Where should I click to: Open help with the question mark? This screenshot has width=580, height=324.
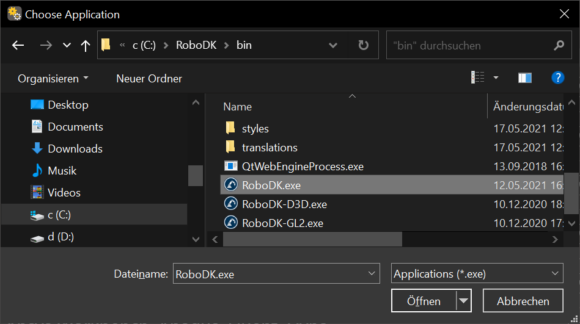point(557,77)
